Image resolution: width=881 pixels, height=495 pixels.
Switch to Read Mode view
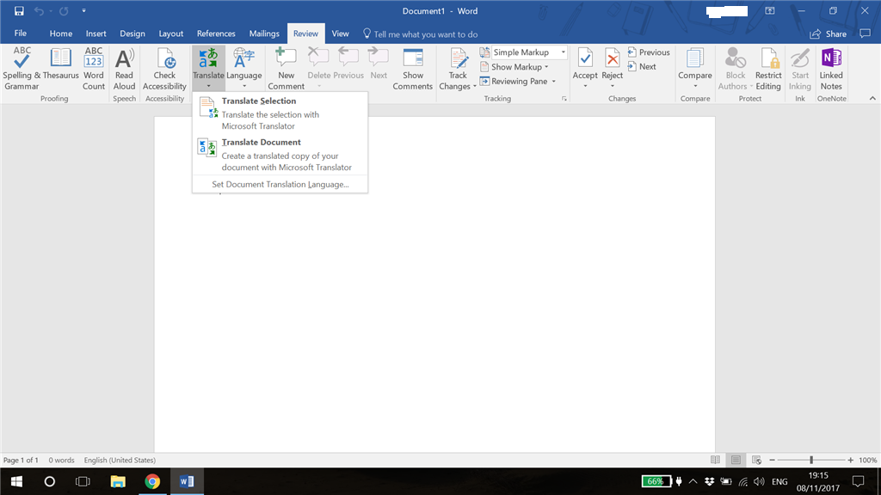point(715,461)
